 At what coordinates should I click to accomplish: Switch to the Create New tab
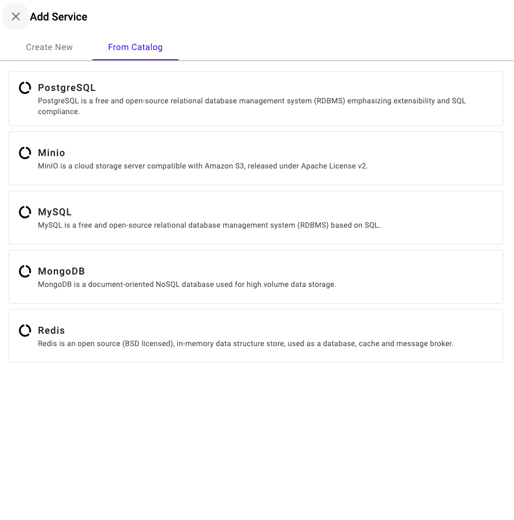pos(49,47)
